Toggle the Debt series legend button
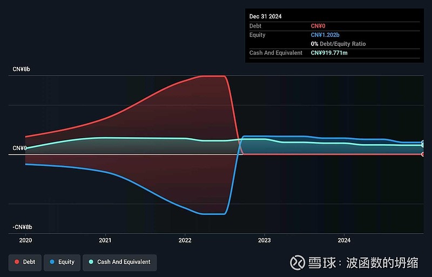Viewport: 432px width, 277px height. click(x=24, y=262)
